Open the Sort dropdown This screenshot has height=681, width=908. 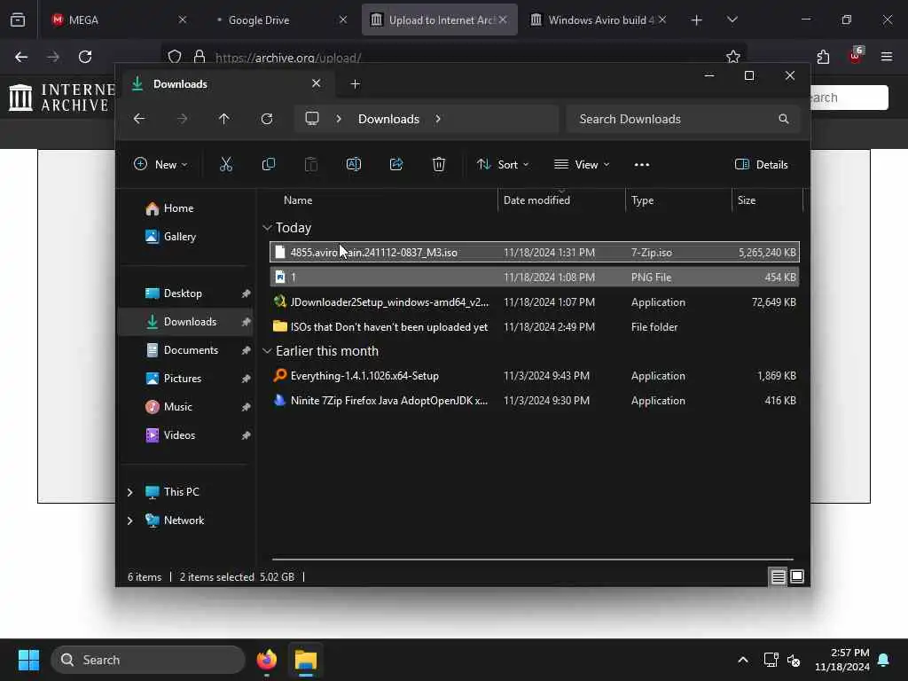tap(502, 164)
